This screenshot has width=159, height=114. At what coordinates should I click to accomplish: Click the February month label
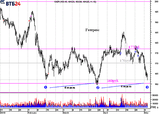(x=32, y=113)
